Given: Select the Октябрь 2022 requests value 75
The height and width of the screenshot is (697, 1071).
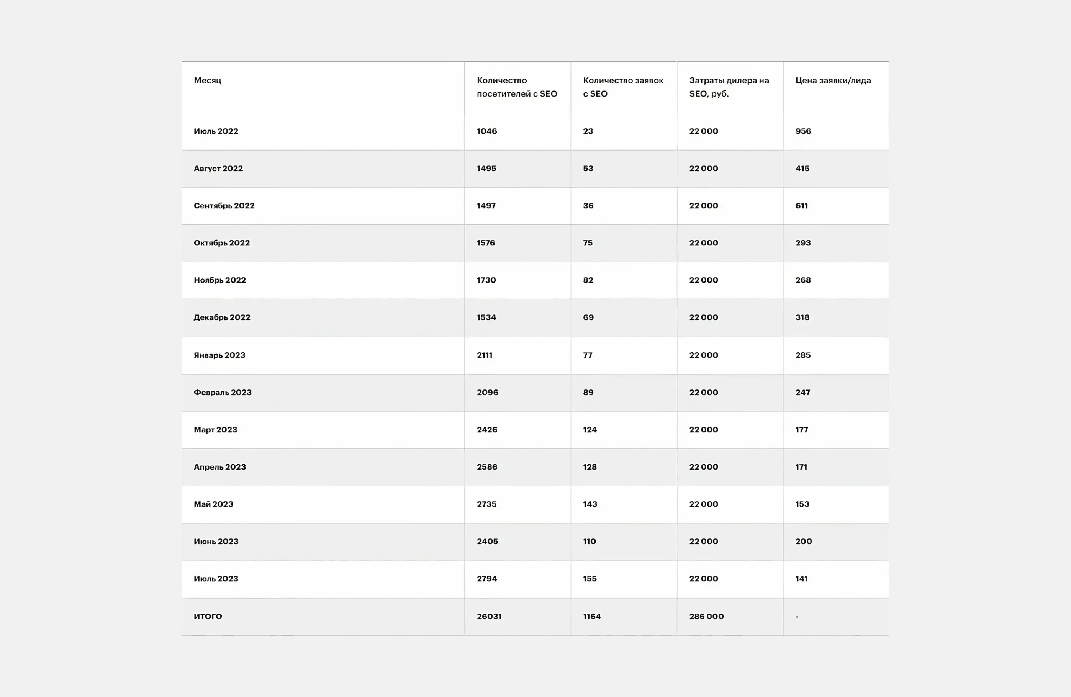Looking at the screenshot, I should [588, 243].
